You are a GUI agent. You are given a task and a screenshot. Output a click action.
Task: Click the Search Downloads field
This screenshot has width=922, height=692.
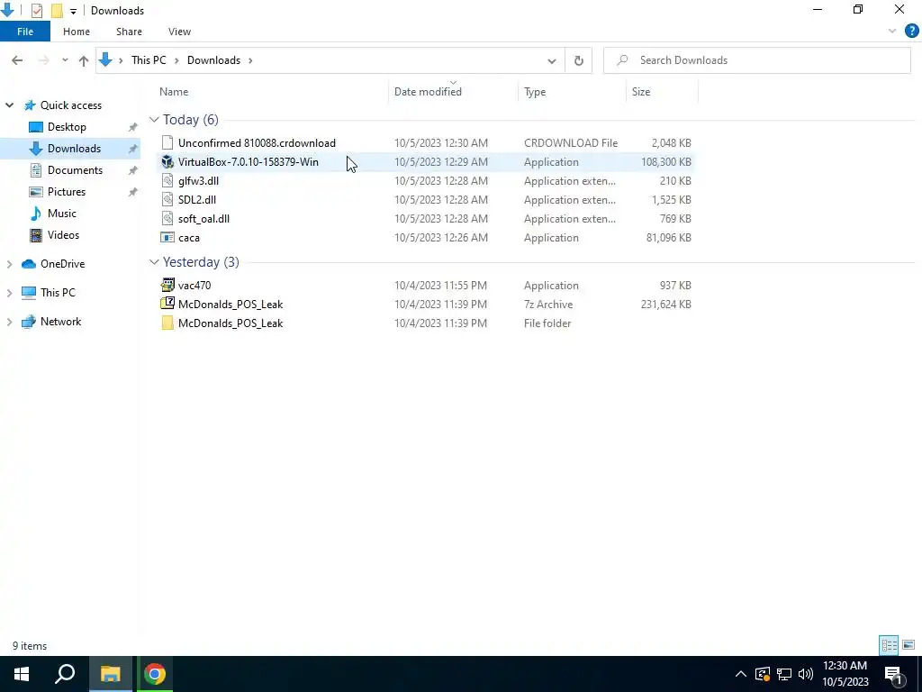[x=756, y=60]
